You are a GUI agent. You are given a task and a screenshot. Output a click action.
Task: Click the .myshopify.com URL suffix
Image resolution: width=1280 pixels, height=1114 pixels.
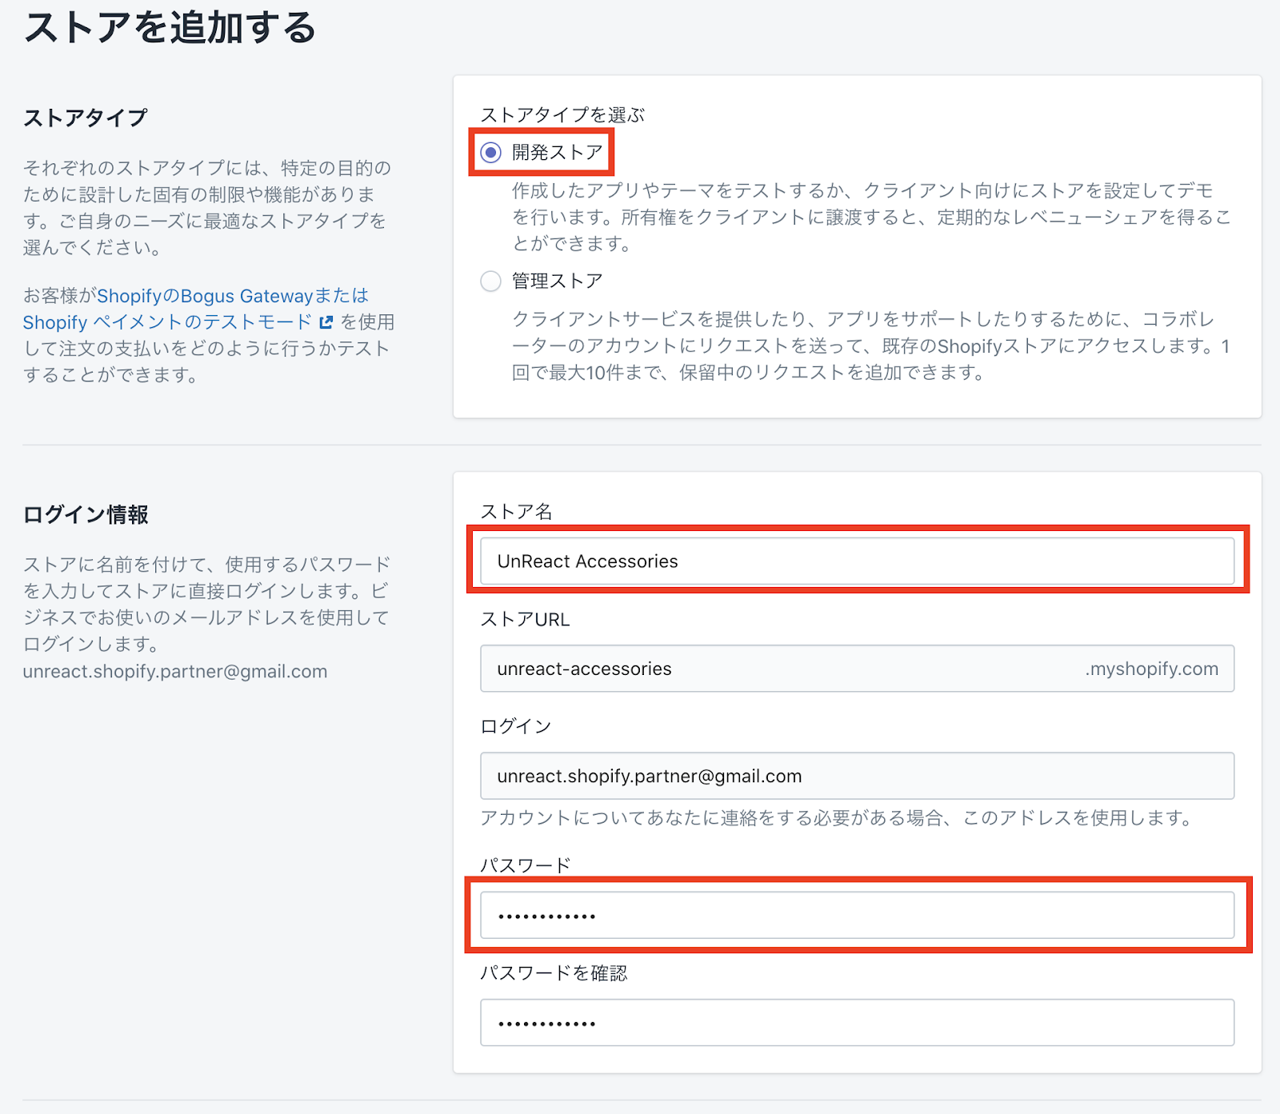click(1150, 669)
